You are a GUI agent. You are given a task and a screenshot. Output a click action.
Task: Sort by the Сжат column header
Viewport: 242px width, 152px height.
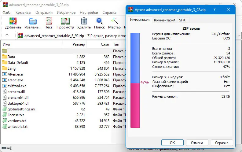99,44
